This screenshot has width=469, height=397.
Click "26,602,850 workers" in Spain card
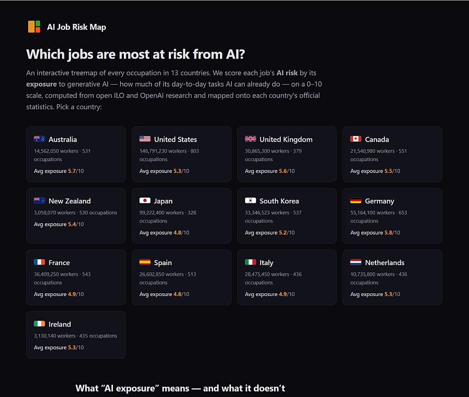coord(161,274)
